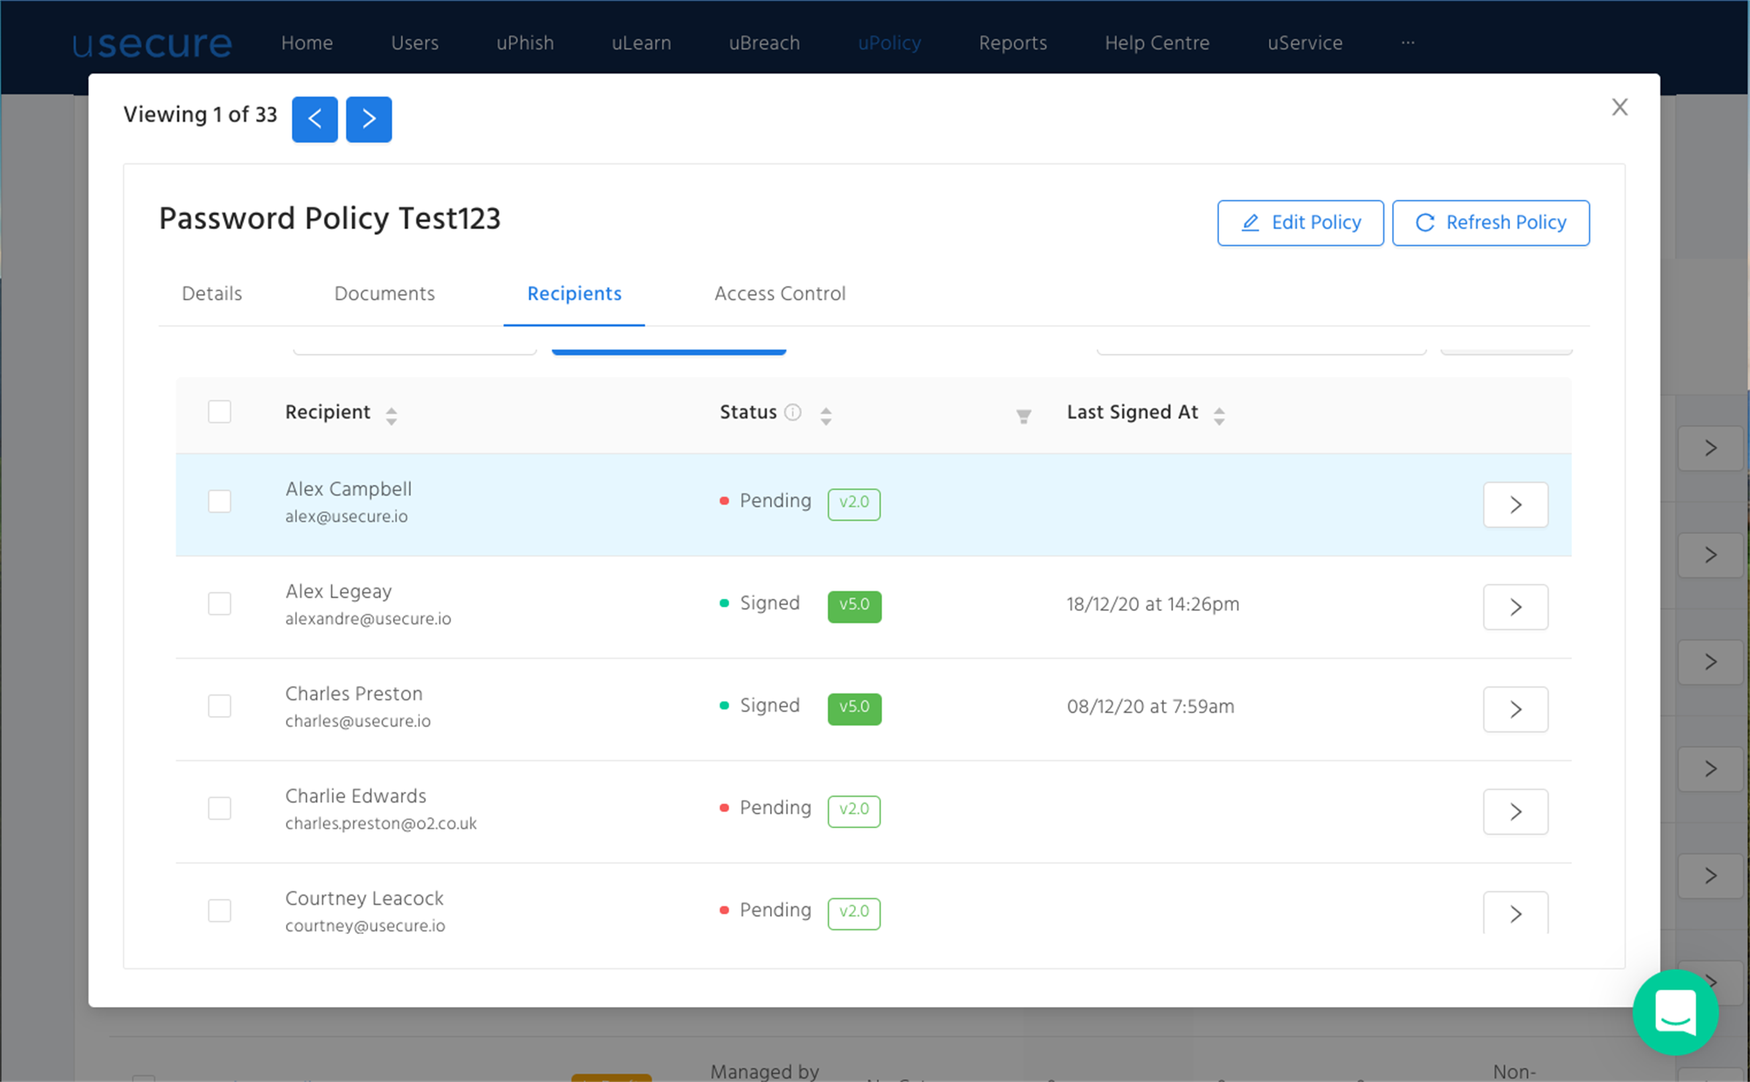Open uPolicy in the top navigation
The height and width of the screenshot is (1082, 1750).
click(889, 43)
